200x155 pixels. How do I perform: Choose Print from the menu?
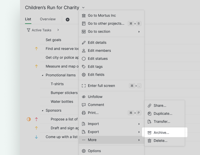[112, 113]
